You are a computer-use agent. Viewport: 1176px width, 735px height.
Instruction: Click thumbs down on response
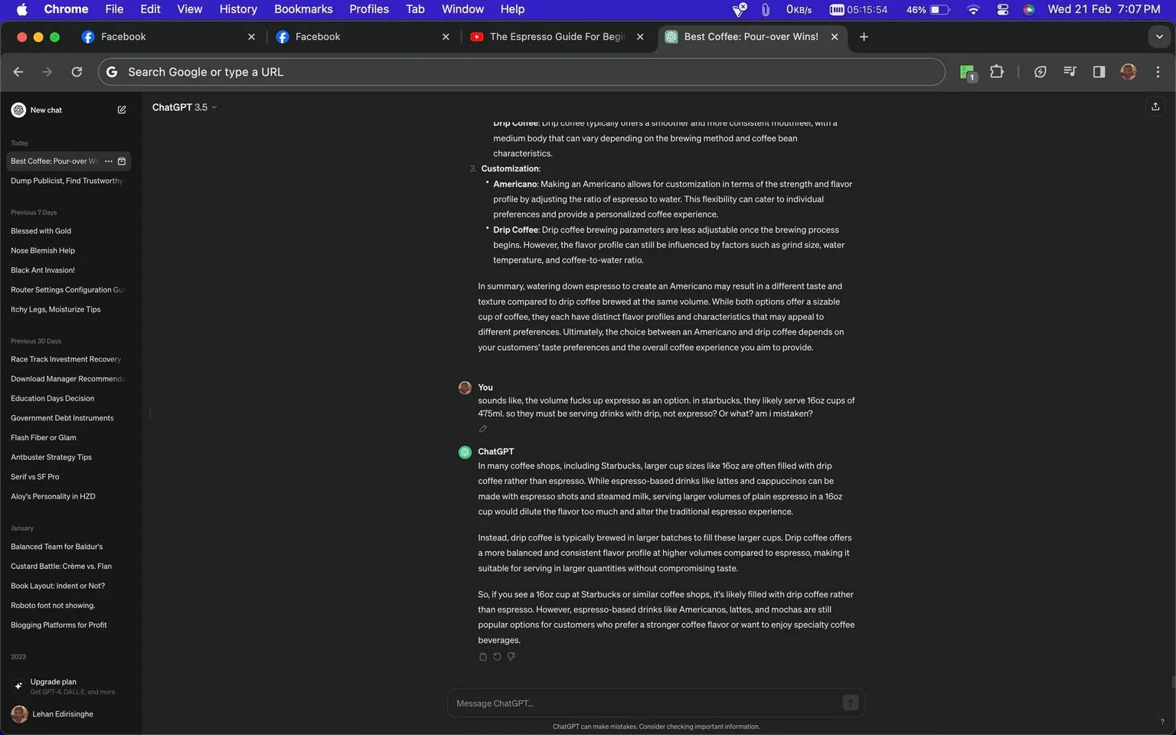pos(511,657)
